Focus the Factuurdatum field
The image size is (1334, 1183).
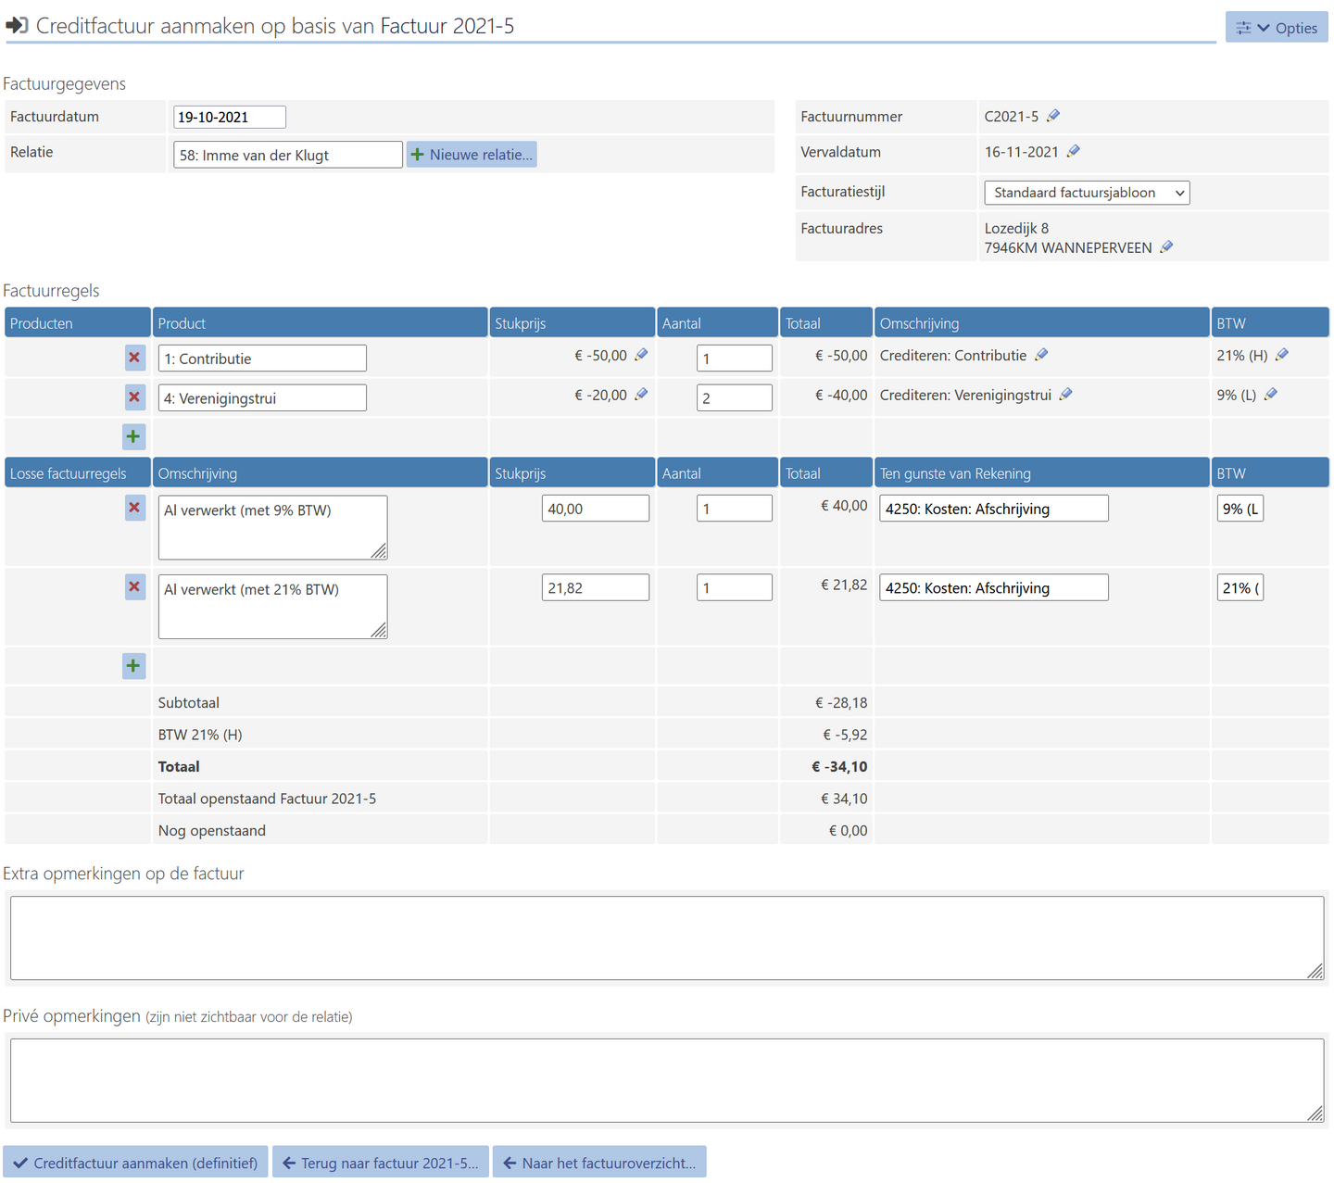pos(230,117)
